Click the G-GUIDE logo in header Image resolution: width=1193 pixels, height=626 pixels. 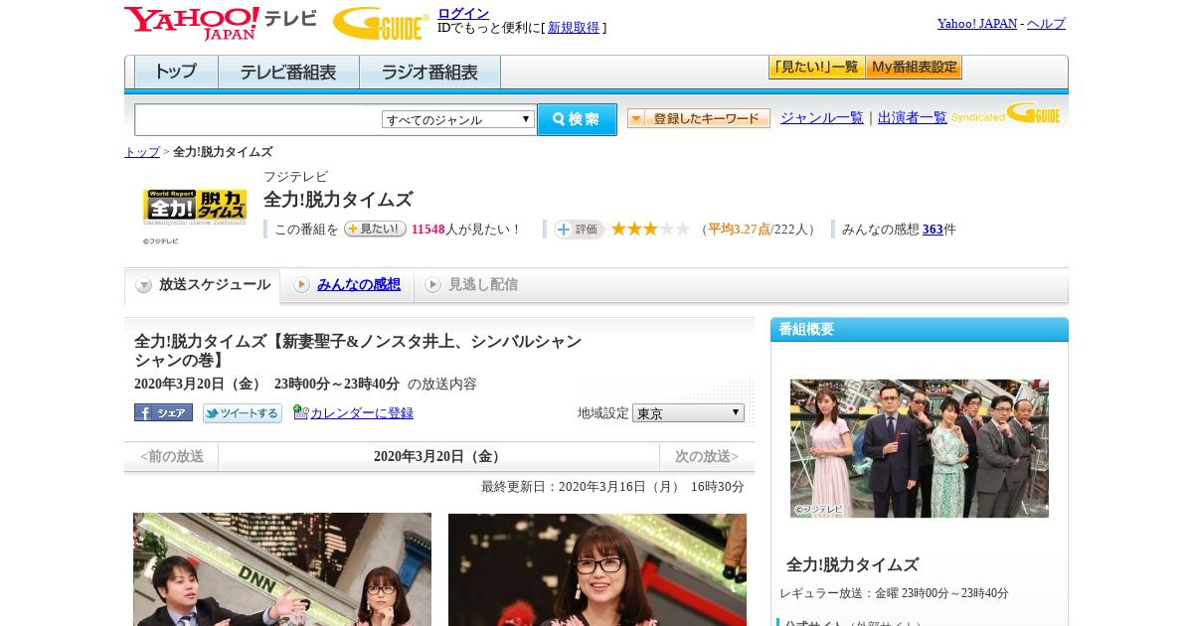pyautogui.click(x=381, y=23)
